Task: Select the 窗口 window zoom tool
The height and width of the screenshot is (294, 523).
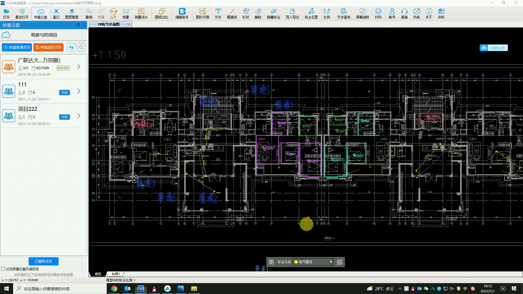Action: point(56,13)
